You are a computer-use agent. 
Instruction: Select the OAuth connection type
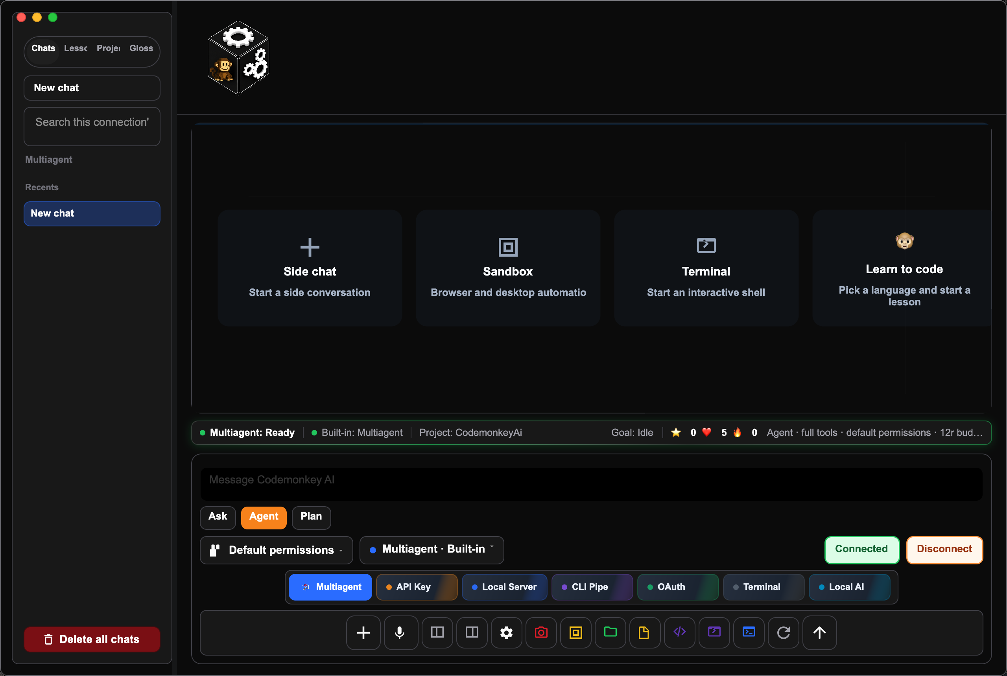click(x=678, y=587)
